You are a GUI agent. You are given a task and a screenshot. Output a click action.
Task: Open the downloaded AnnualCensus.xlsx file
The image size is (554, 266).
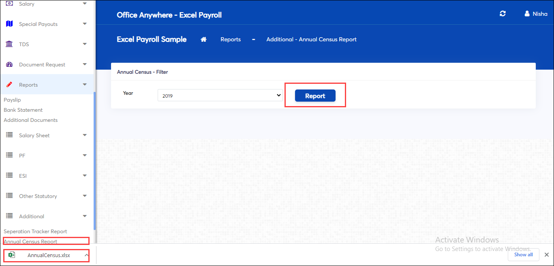point(49,255)
